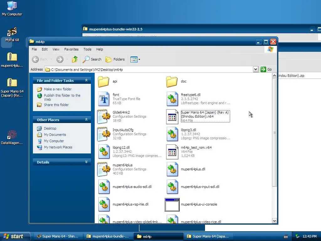Screen dimensions: 321x241
Task: Select the InputAutoCfg settings file icon
Action: [103, 134]
